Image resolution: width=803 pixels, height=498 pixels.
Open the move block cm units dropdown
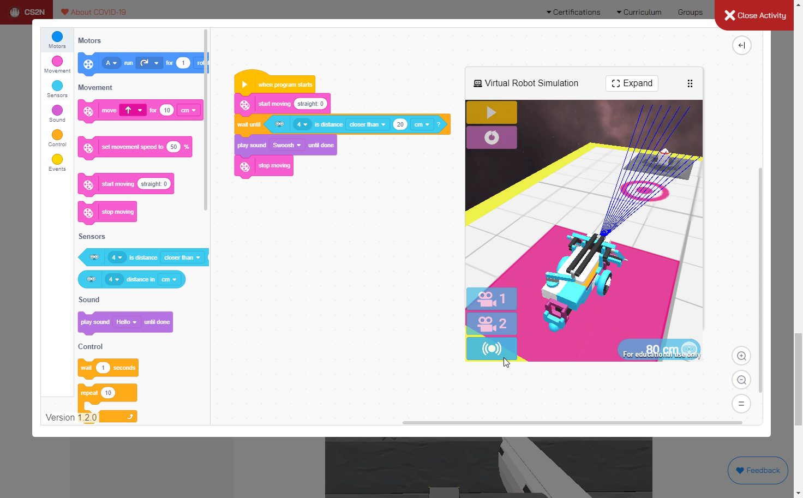189,110
